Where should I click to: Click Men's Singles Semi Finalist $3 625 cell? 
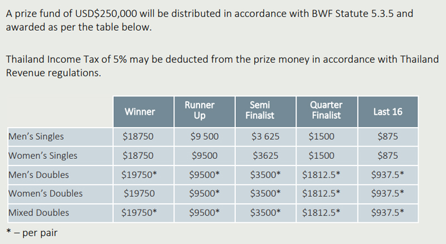(x=265, y=136)
